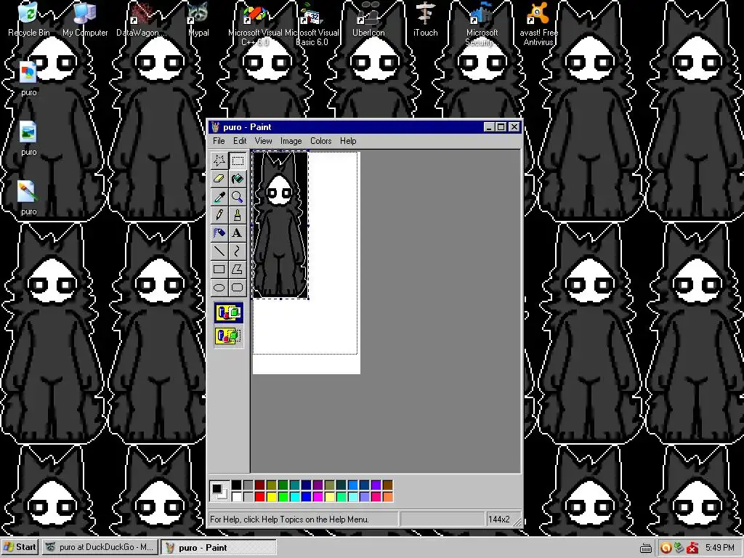
Task: Pick the Fill With Color bucket tool
Action: click(238, 179)
